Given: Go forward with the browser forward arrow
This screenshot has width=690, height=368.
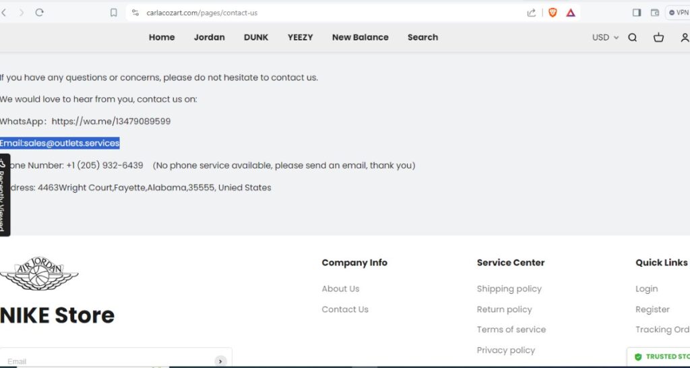Looking at the screenshot, I should coord(21,13).
